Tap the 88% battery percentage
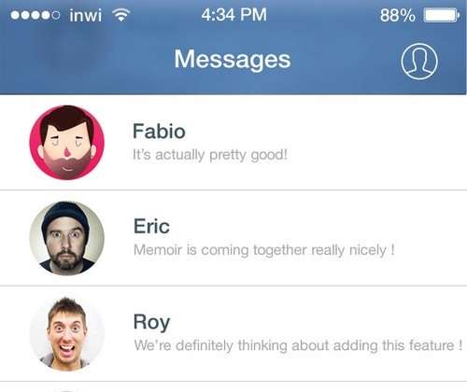 pos(398,15)
